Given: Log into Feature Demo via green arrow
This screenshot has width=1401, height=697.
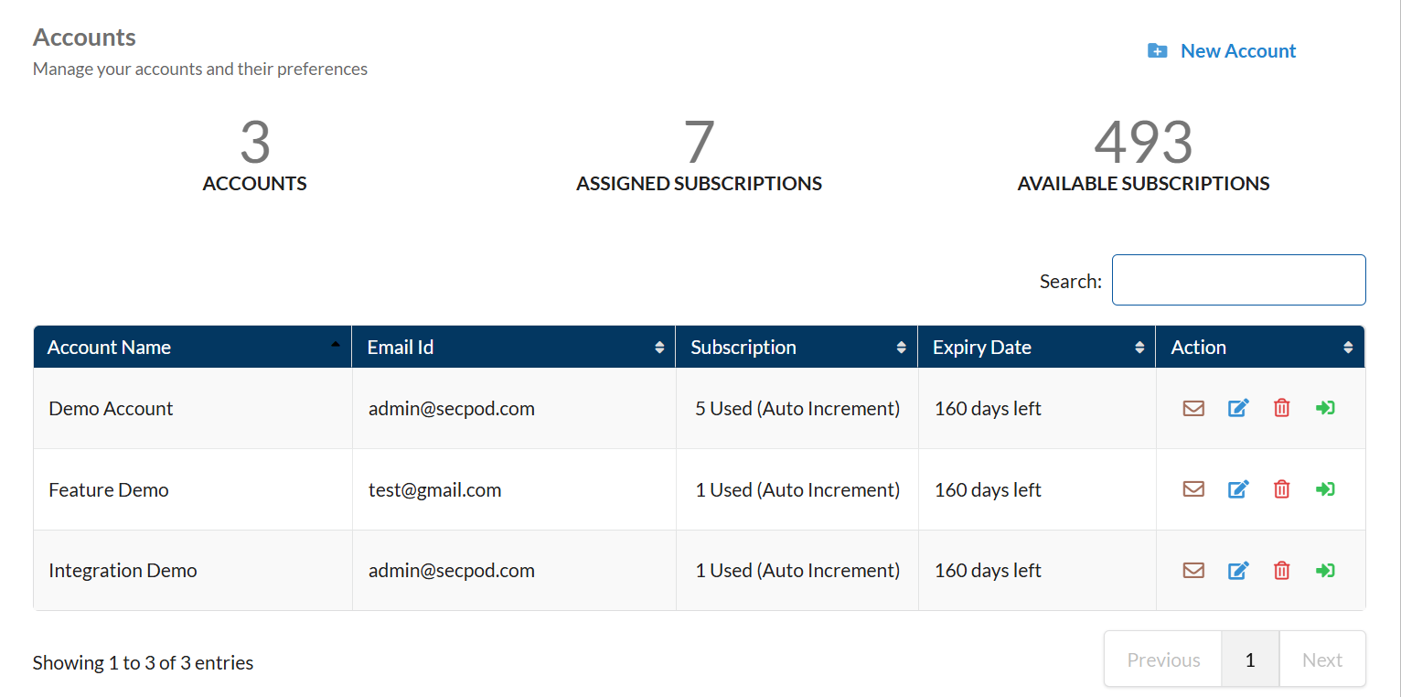Looking at the screenshot, I should tap(1325, 489).
